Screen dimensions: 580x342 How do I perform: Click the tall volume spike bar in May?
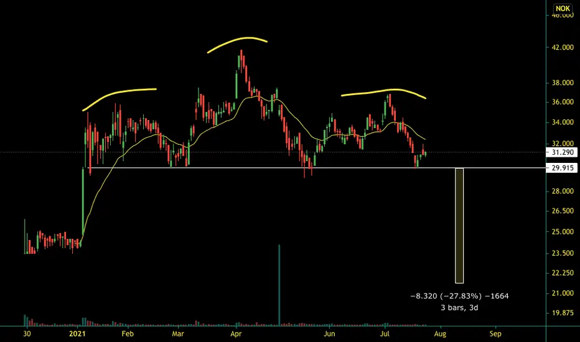[279, 285]
